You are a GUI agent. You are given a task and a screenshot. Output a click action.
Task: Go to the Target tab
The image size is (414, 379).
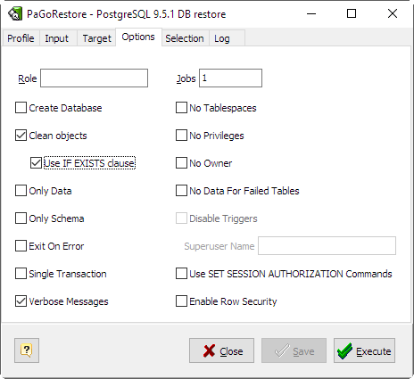click(x=97, y=38)
